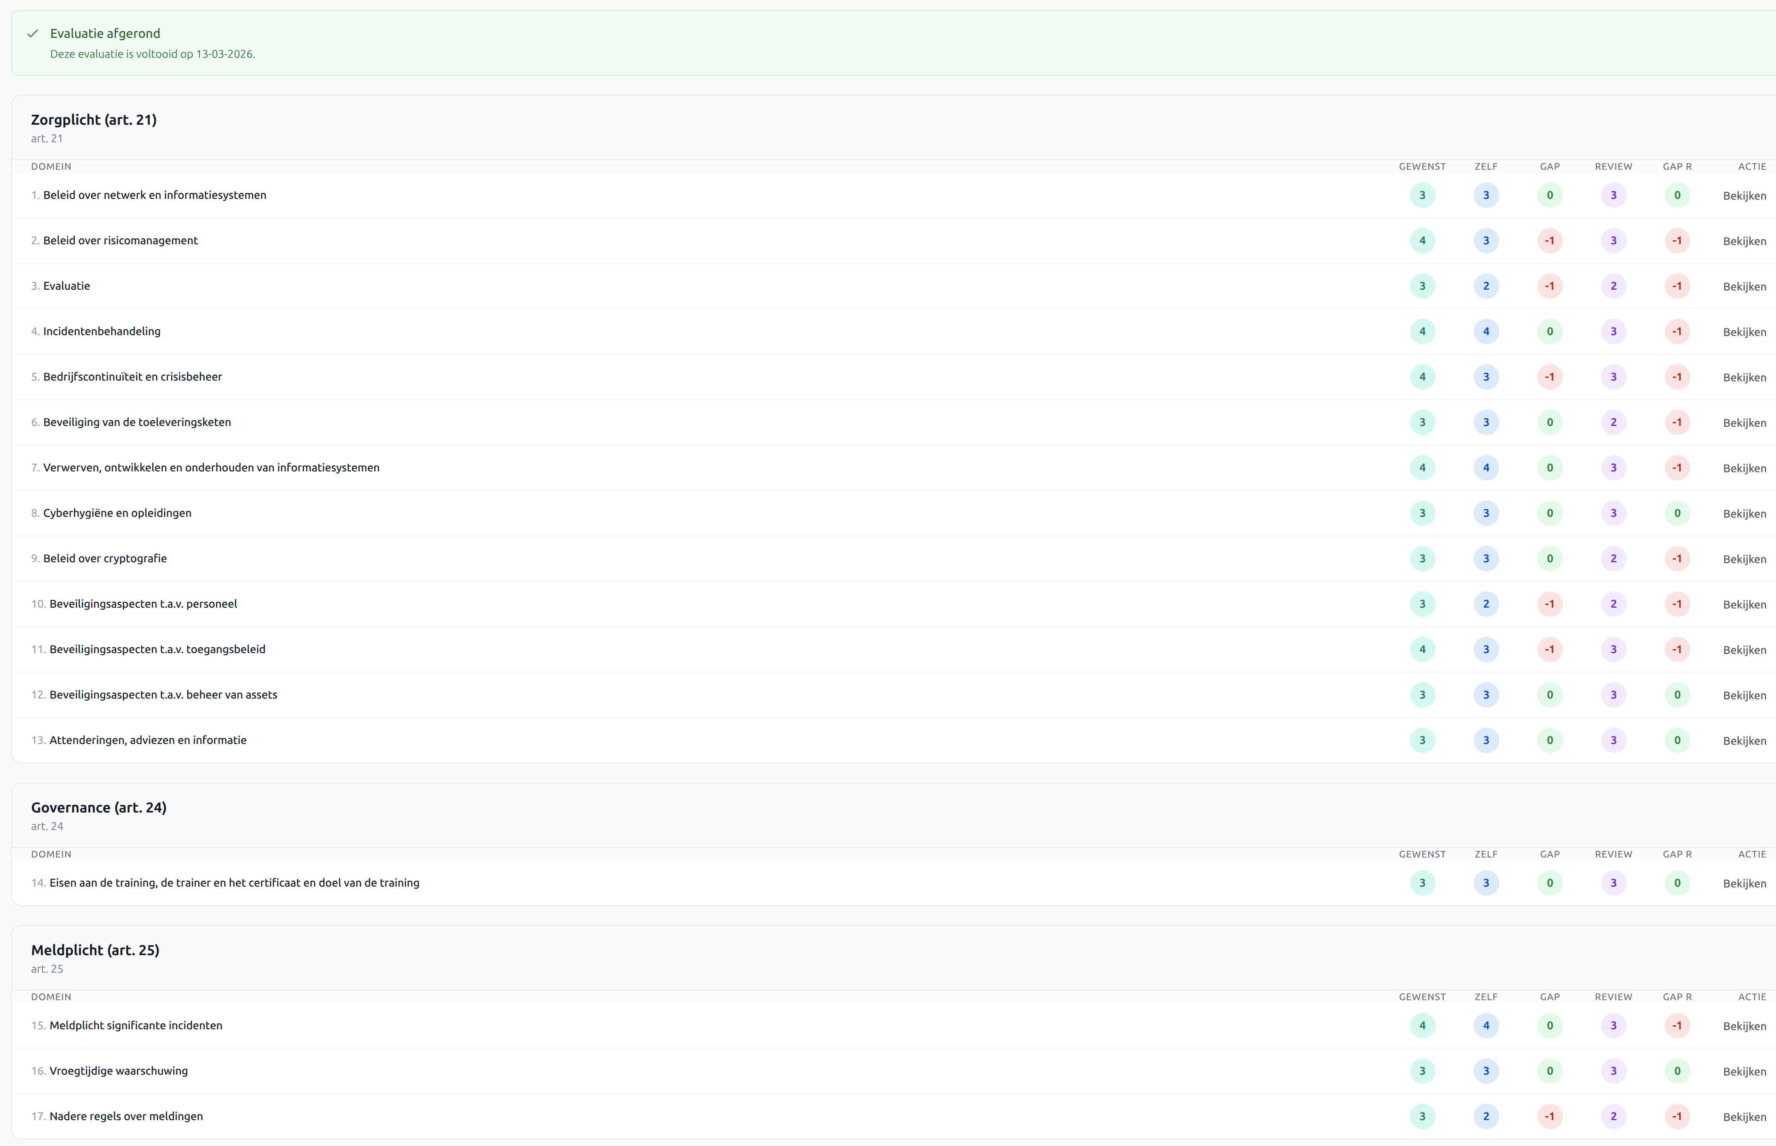Select the Governance (art. 24) section heading
The image size is (1776, 1146).
(x=98, y=807)
